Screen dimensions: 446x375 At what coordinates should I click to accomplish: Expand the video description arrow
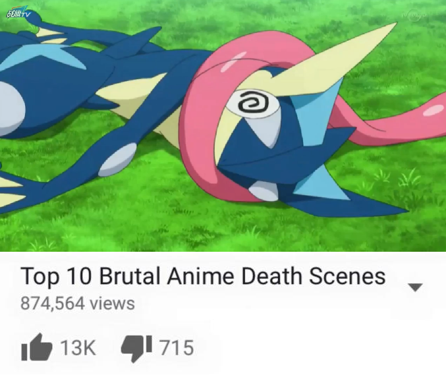click(415, 287)
